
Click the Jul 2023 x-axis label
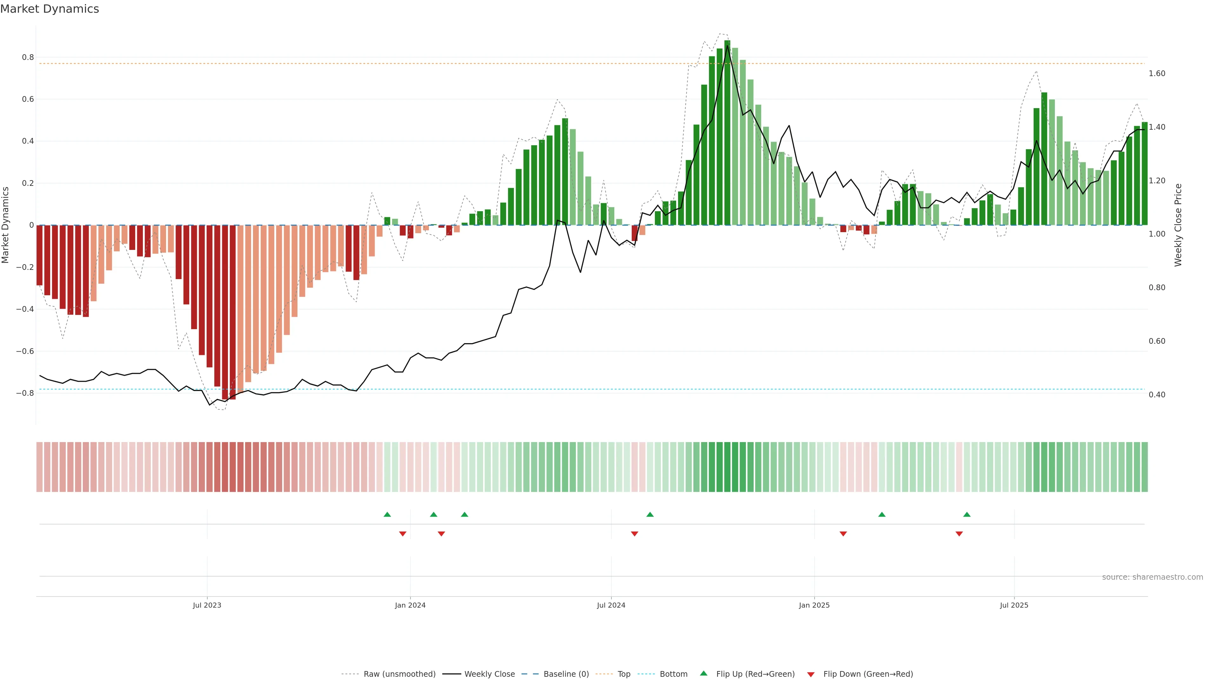point(207,605)
